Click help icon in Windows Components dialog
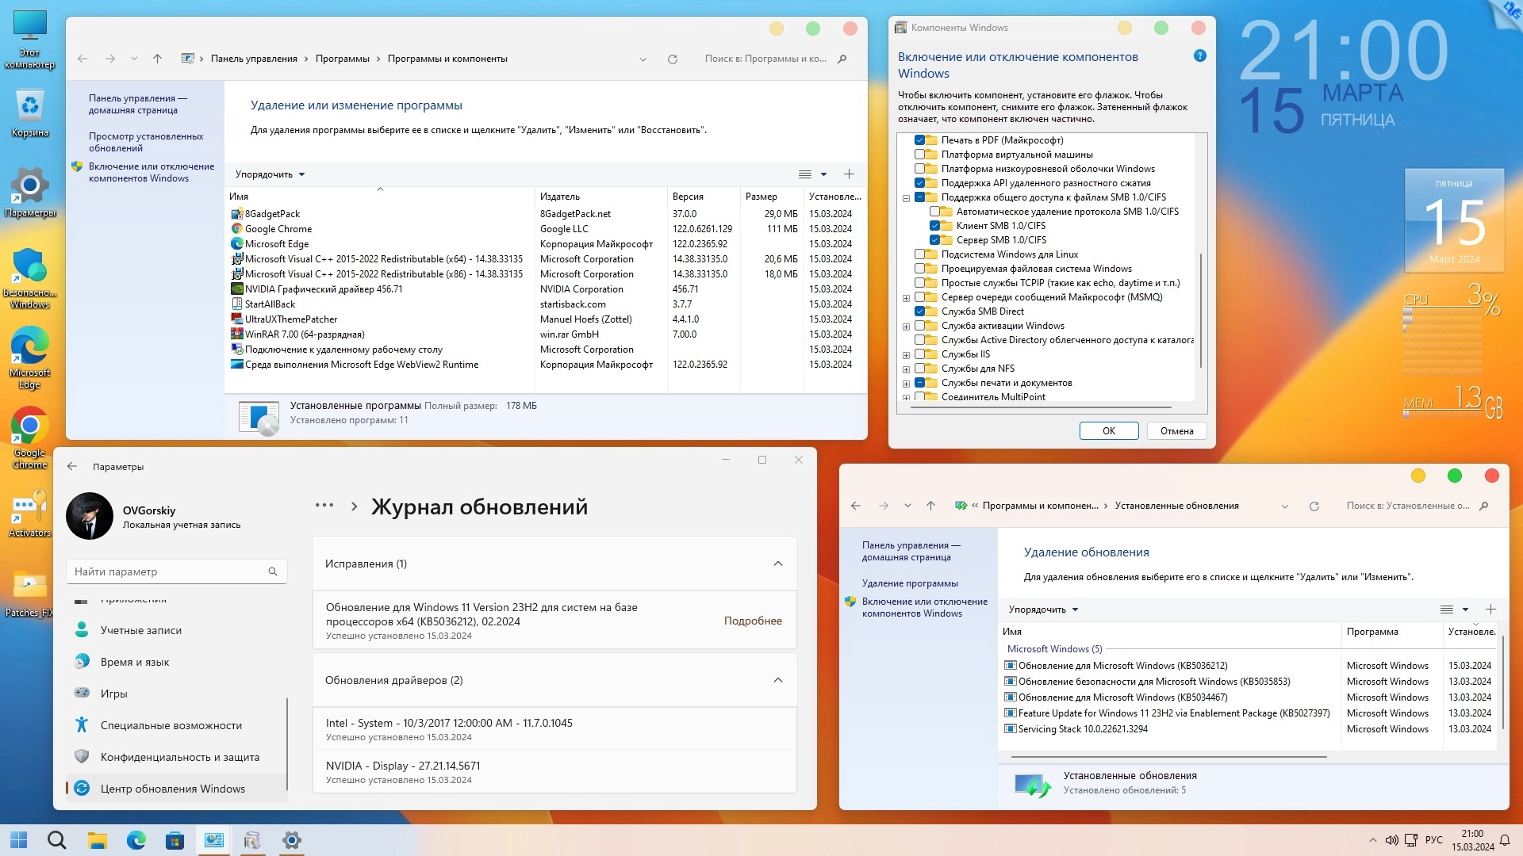 tap(1199, 56)
